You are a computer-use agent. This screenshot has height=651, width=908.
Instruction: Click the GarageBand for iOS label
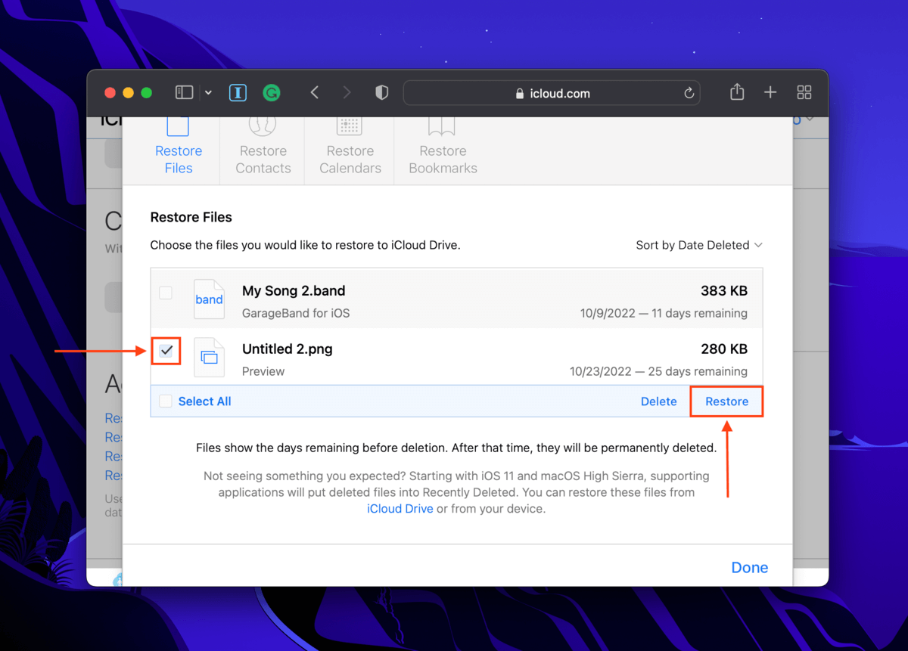[296, 313]
